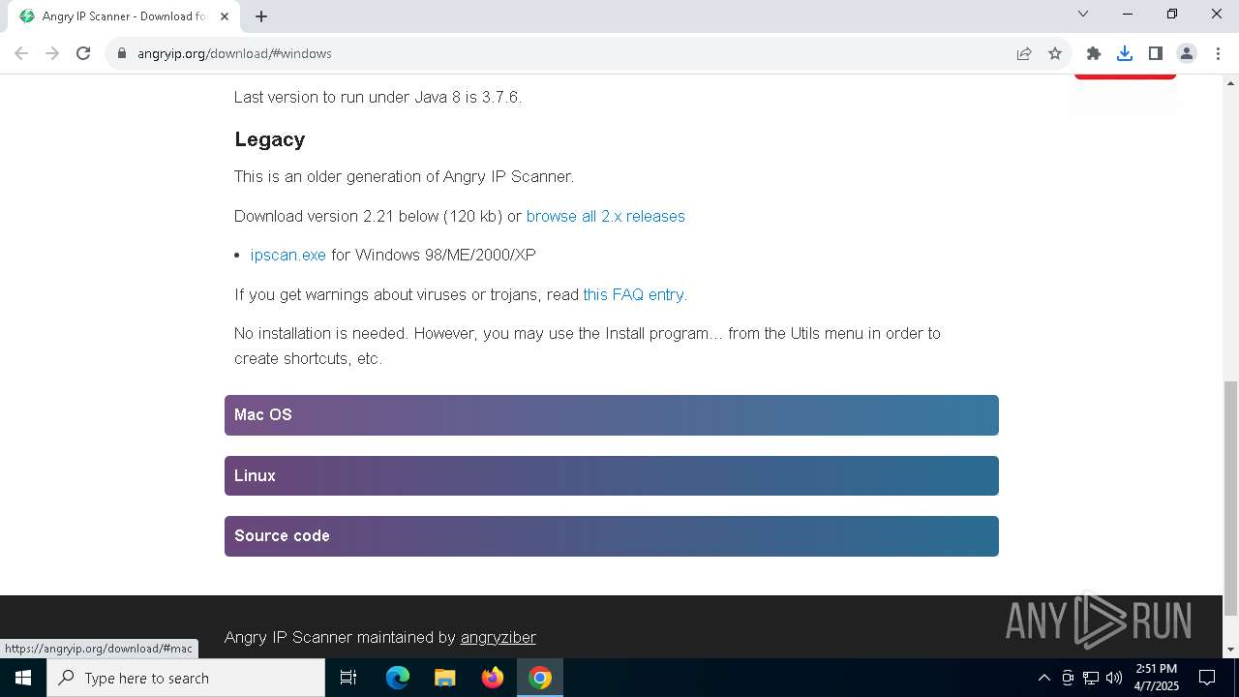Open the clock showing 2:51 PM
This screenshot has height=697, width=1239.
click(1157, 678)
